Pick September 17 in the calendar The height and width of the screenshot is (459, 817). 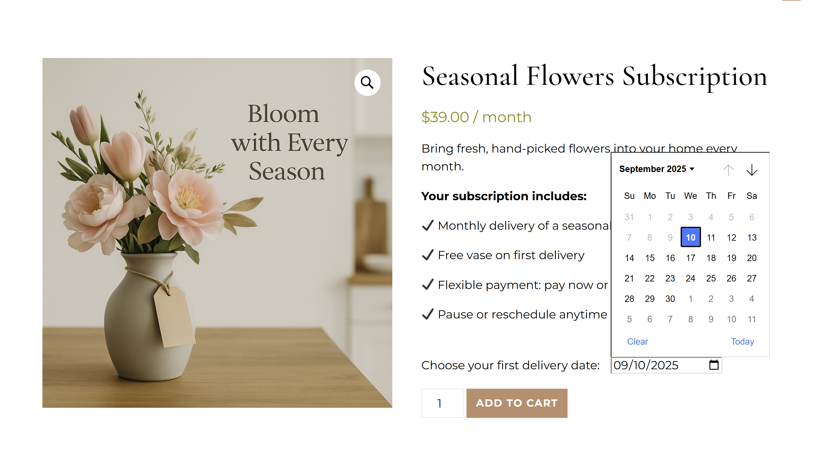(x=690, y=258)
